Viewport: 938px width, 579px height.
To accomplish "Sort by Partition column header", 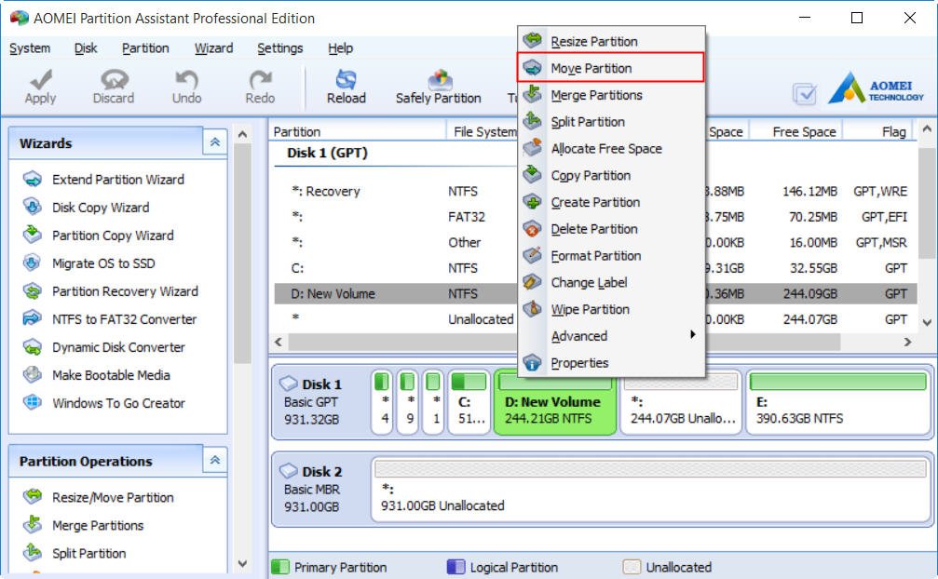I will coord(357,131).
